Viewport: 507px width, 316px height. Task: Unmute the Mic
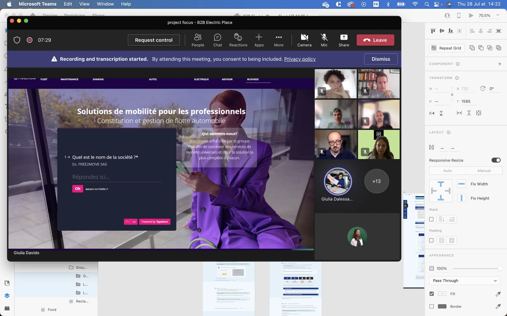coord(324,40)
